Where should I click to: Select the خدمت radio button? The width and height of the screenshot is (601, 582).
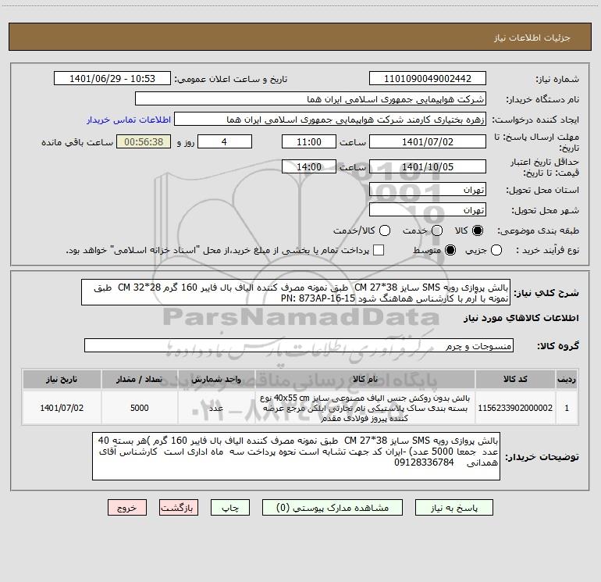(437, 230)
